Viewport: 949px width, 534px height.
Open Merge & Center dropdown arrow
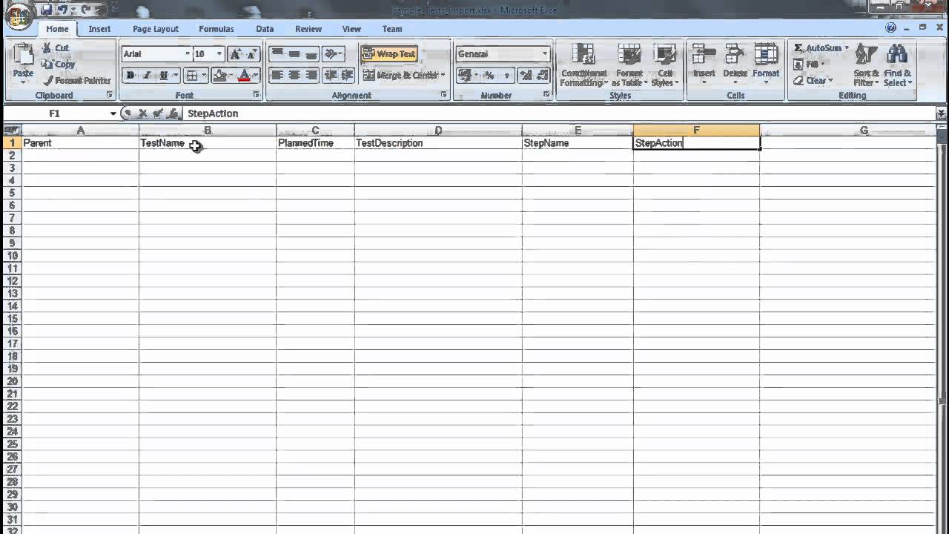443,75
